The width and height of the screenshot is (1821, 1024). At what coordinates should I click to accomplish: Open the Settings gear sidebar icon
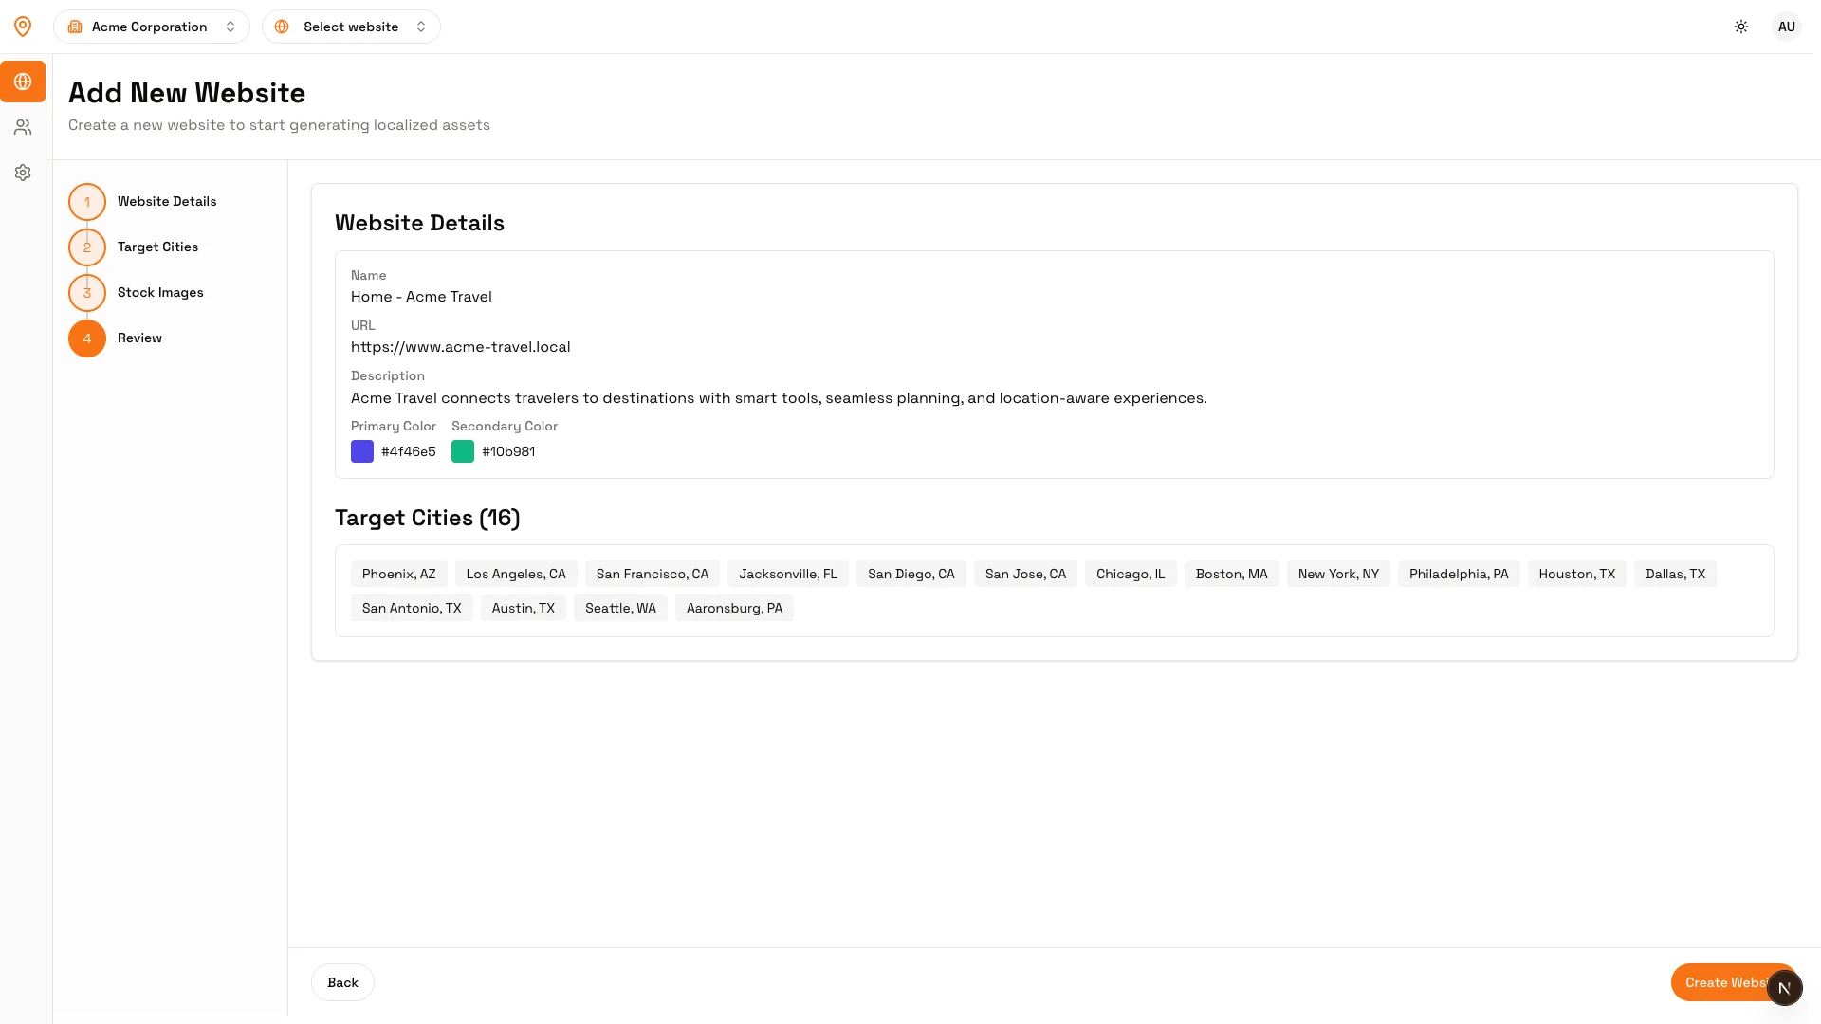[23, 173]
